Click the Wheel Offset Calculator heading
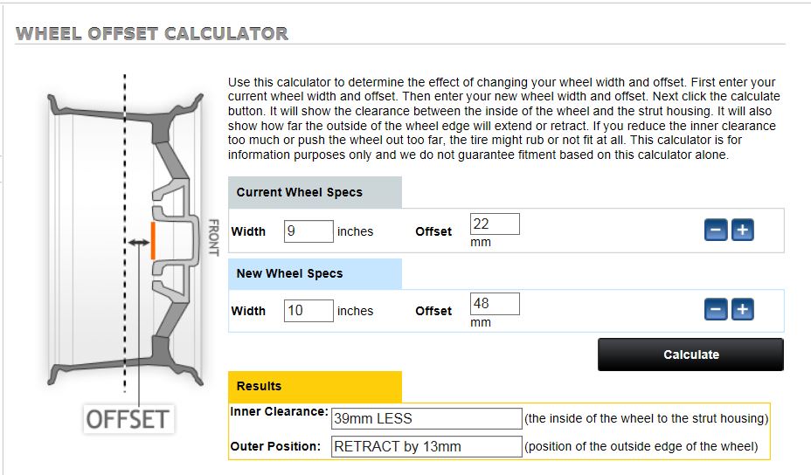 (152, 34)
